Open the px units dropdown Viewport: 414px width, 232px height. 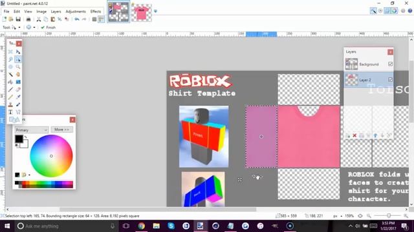pyautogui.click(x=338, y=216)
